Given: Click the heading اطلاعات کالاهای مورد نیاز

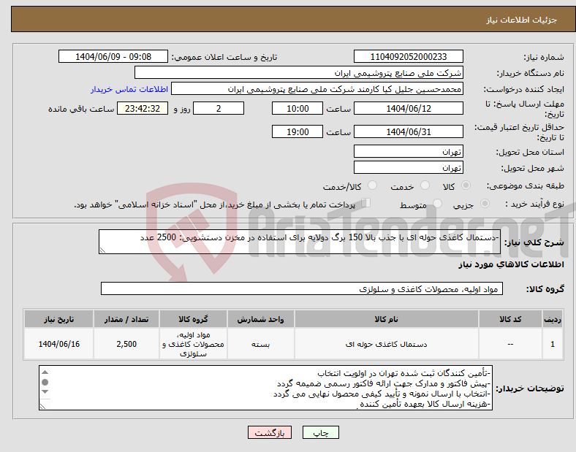Looking at the screenshot, I should [x=511, y=264].
